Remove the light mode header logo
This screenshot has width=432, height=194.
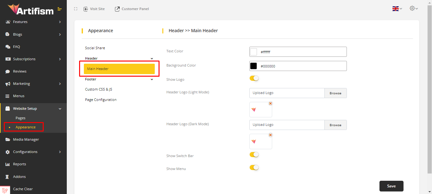click(x=270, y=103)
